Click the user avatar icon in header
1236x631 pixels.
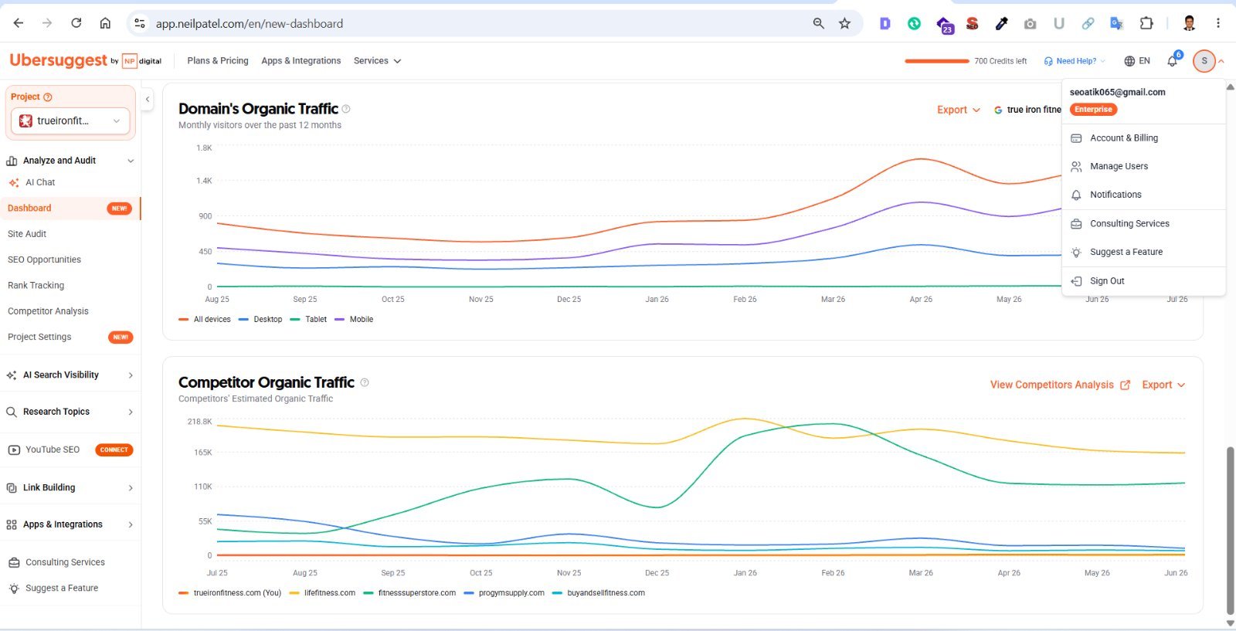(1204, 61)
